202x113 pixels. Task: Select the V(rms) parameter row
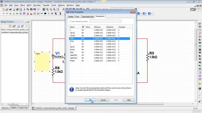coord(99,35)
